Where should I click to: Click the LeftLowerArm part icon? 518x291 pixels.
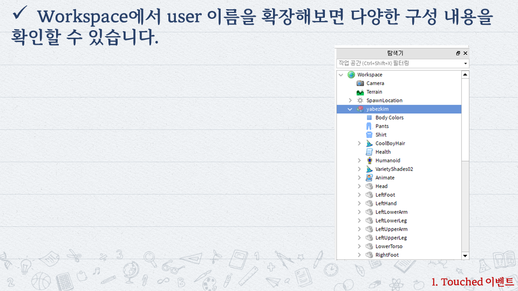coord(369,212)
